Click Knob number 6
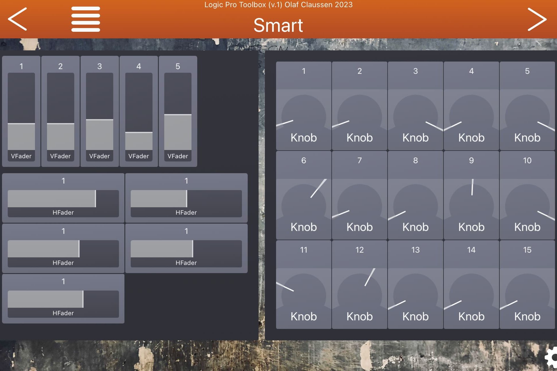 [x=304, y=206]
